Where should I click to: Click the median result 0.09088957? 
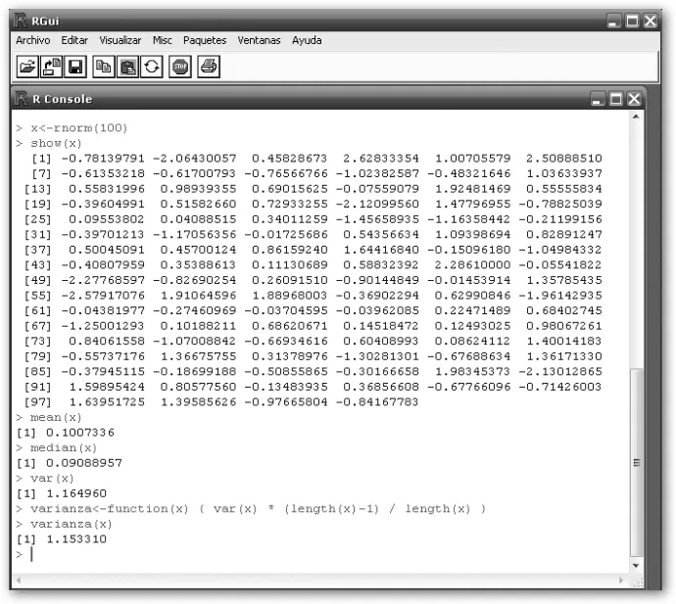tap(84, 463)
